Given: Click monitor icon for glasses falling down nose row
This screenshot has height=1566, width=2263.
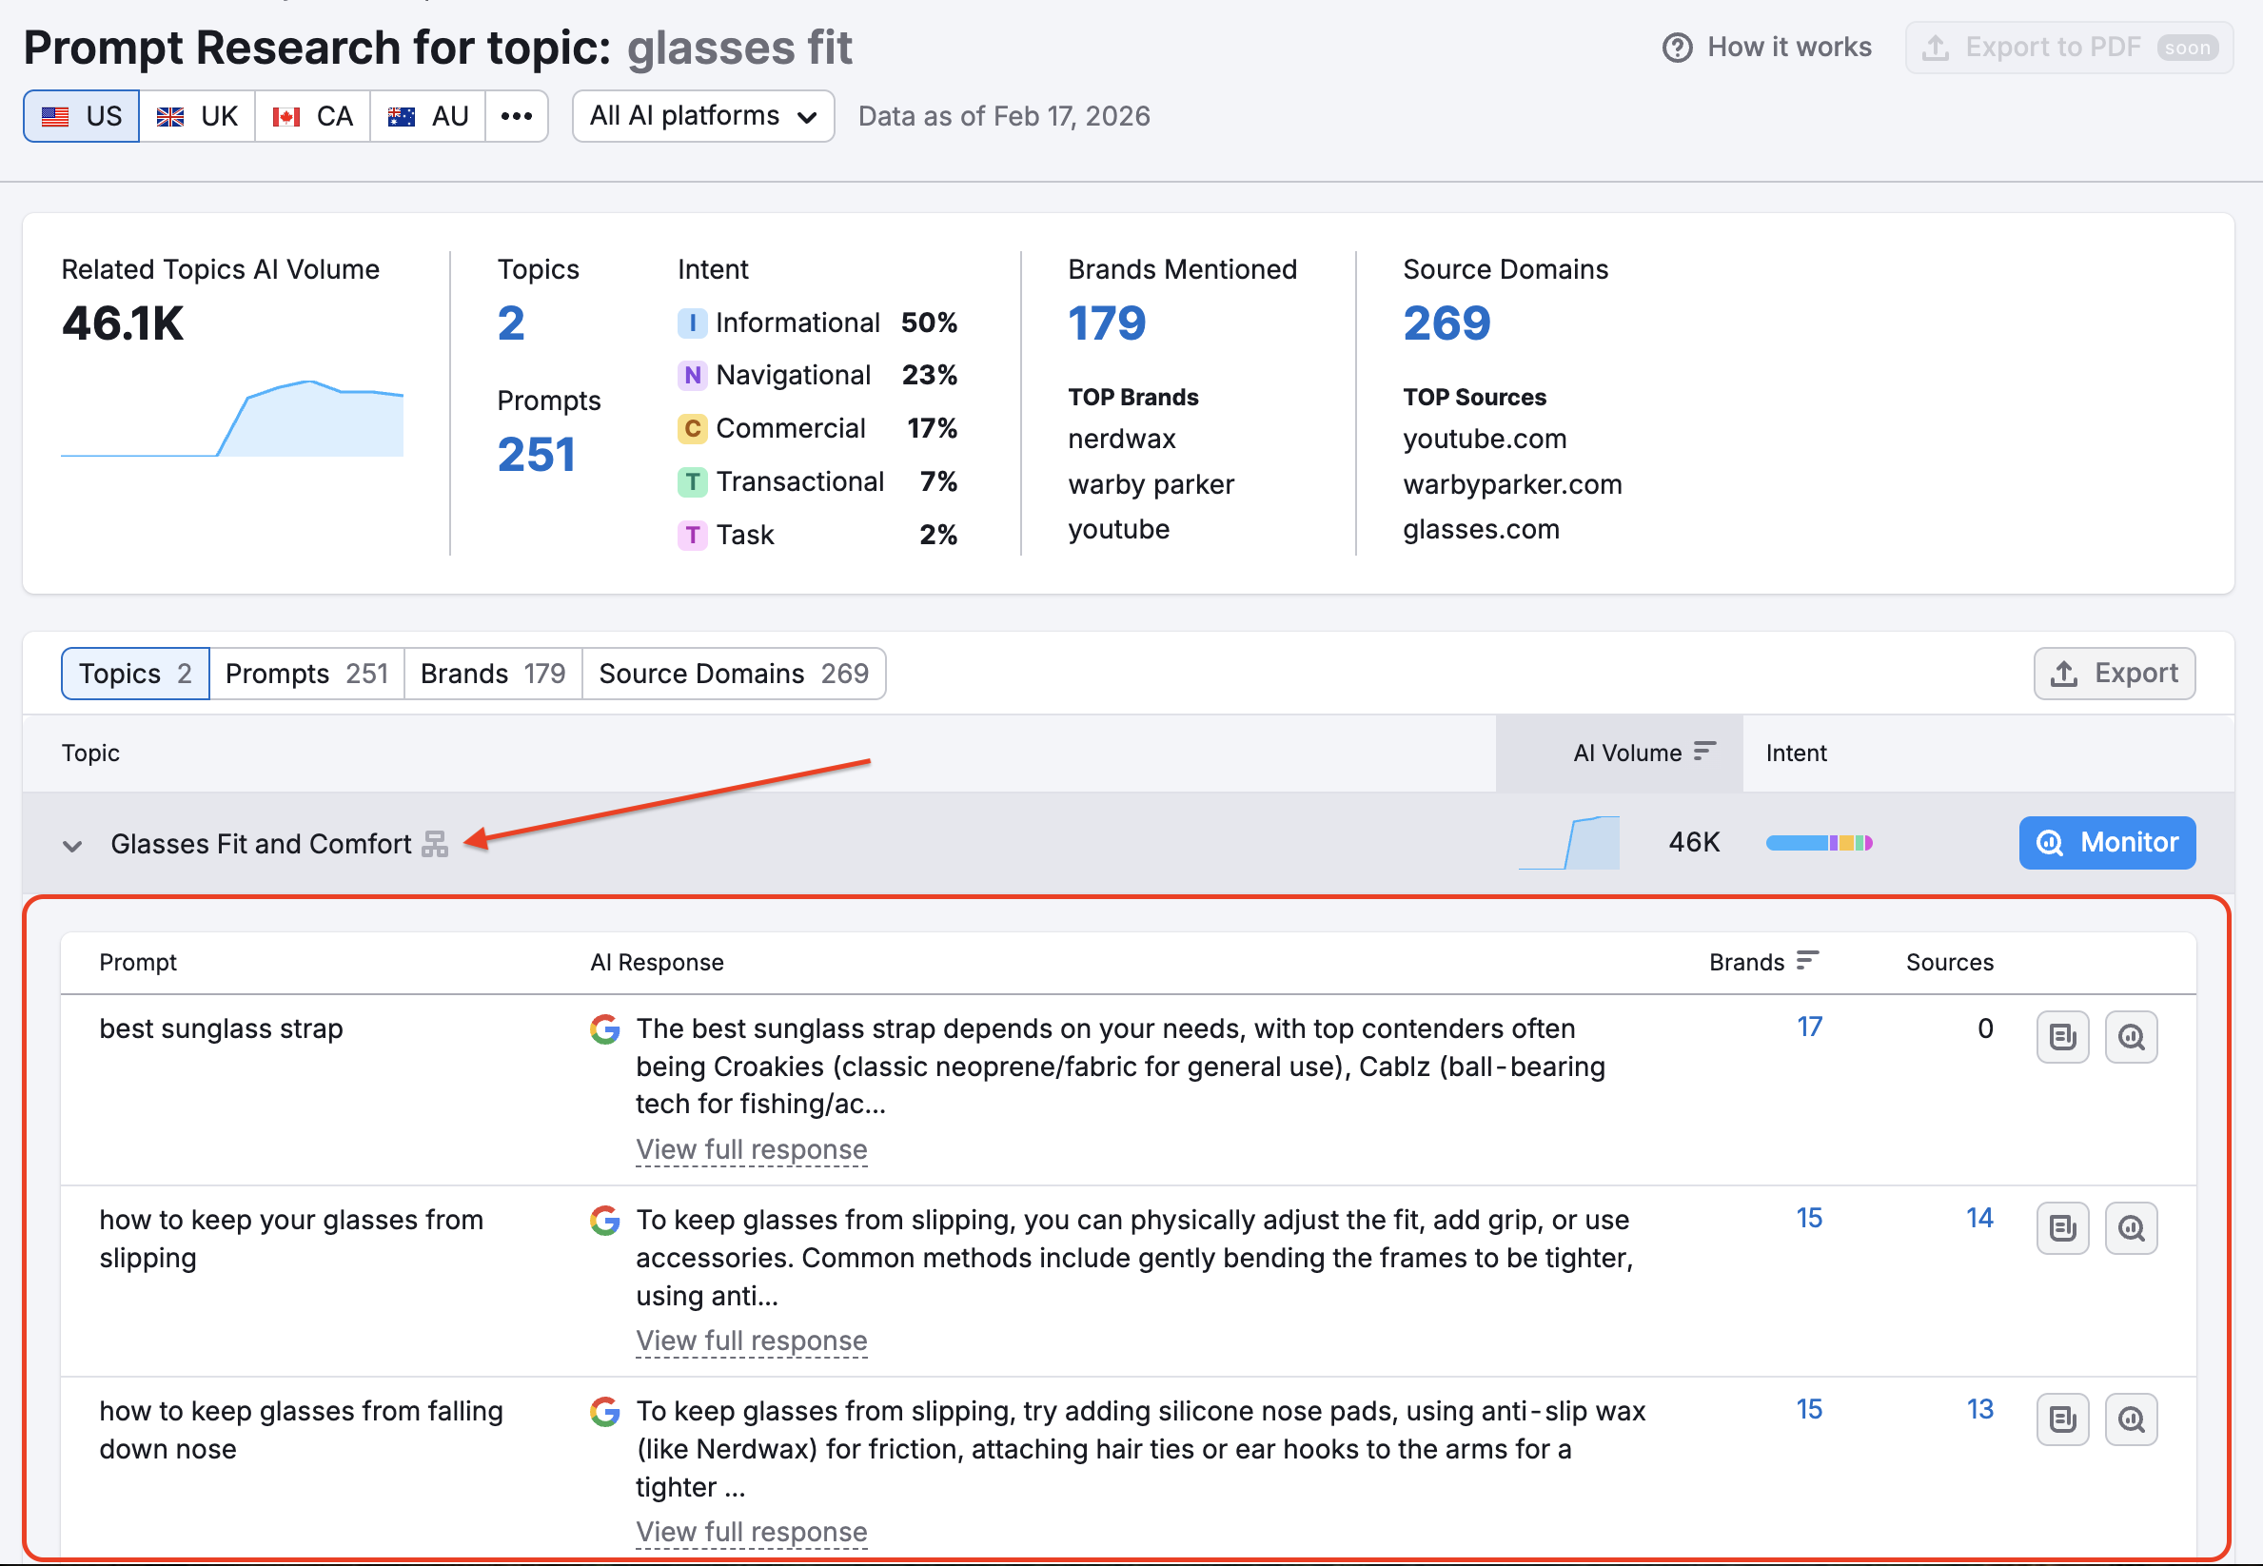Looking at the screenshot, I should 2130,1419.
